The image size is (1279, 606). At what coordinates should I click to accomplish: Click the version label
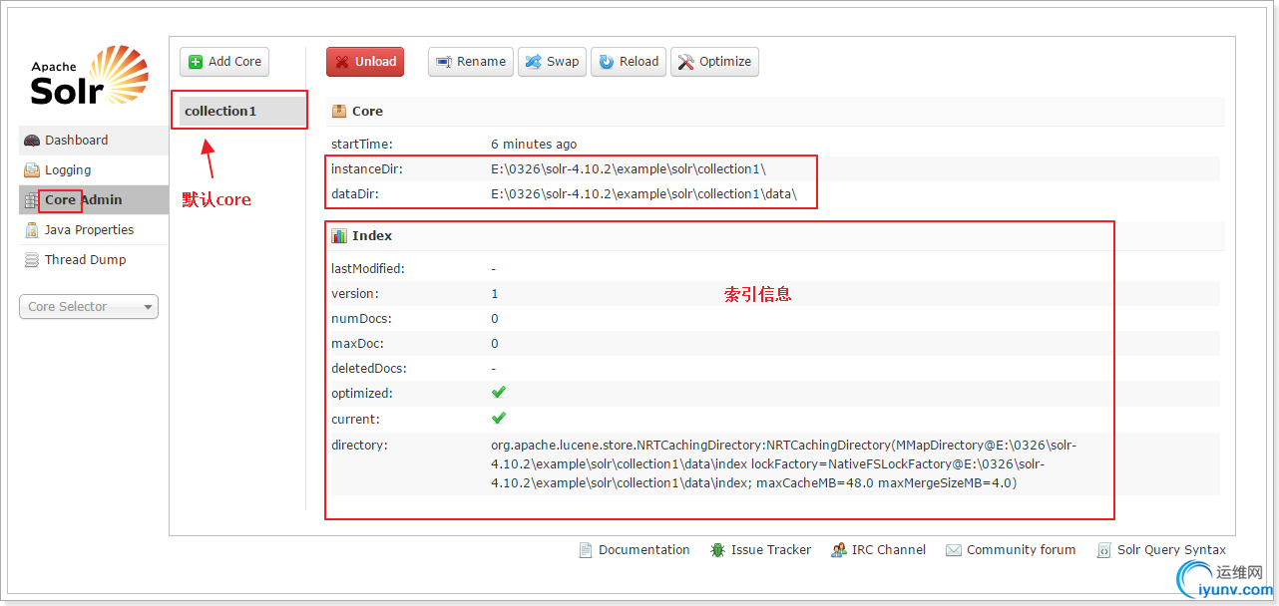[355, 294]
